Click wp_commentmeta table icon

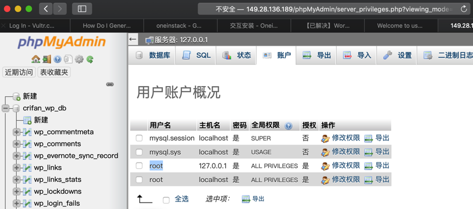coord(28,132)
